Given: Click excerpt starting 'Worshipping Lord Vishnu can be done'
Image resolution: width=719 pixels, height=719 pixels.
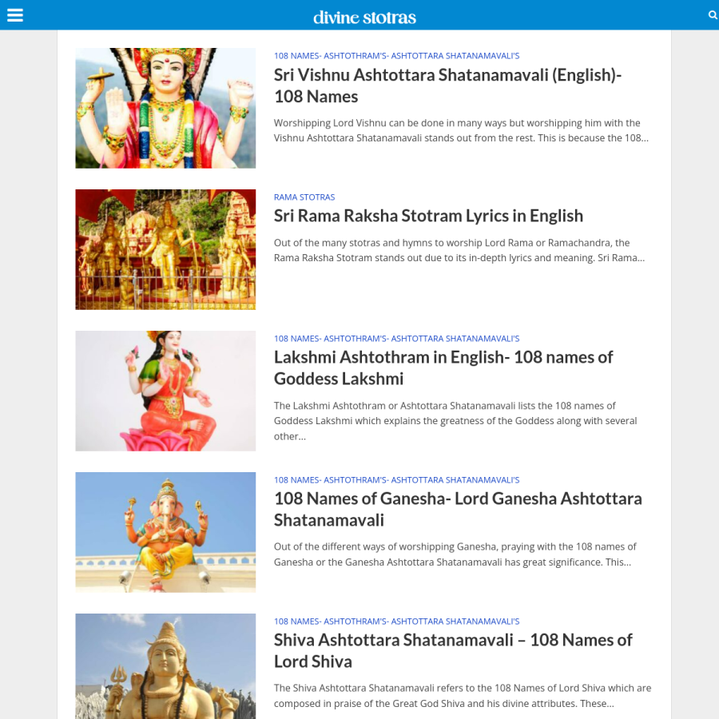Looking at the screenshot, I should coord(461,131).
